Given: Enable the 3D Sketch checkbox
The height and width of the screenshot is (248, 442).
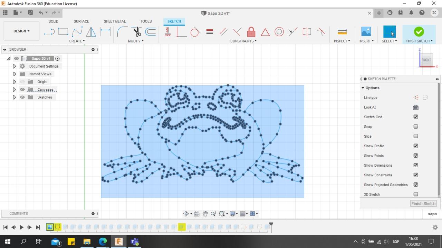Looking at the screenshot, I should click(x=416, y=194).
